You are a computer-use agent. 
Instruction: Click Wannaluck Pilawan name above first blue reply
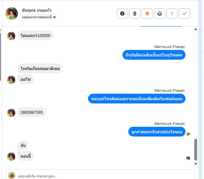point(169,47)
